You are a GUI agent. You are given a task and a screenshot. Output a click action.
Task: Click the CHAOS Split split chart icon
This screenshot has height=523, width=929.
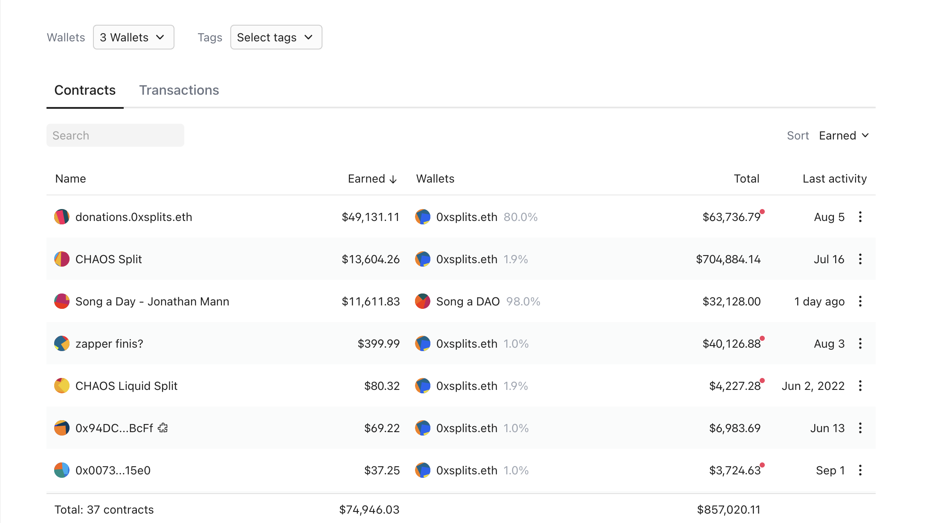tap(62, 259)
